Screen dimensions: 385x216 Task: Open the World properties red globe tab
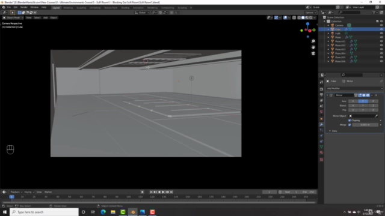click(x=321, y=112)
